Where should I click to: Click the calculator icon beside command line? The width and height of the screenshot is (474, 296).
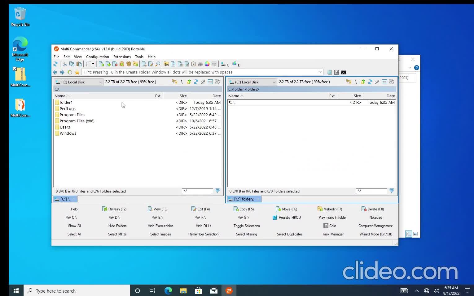pyautogui.click(x=336, y=72)
